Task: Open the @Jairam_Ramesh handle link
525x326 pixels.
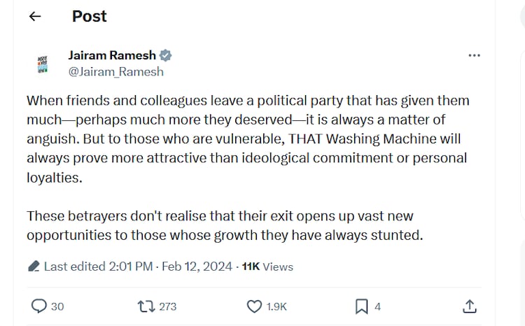Action: pyautogui.click(x=115, y=71)
